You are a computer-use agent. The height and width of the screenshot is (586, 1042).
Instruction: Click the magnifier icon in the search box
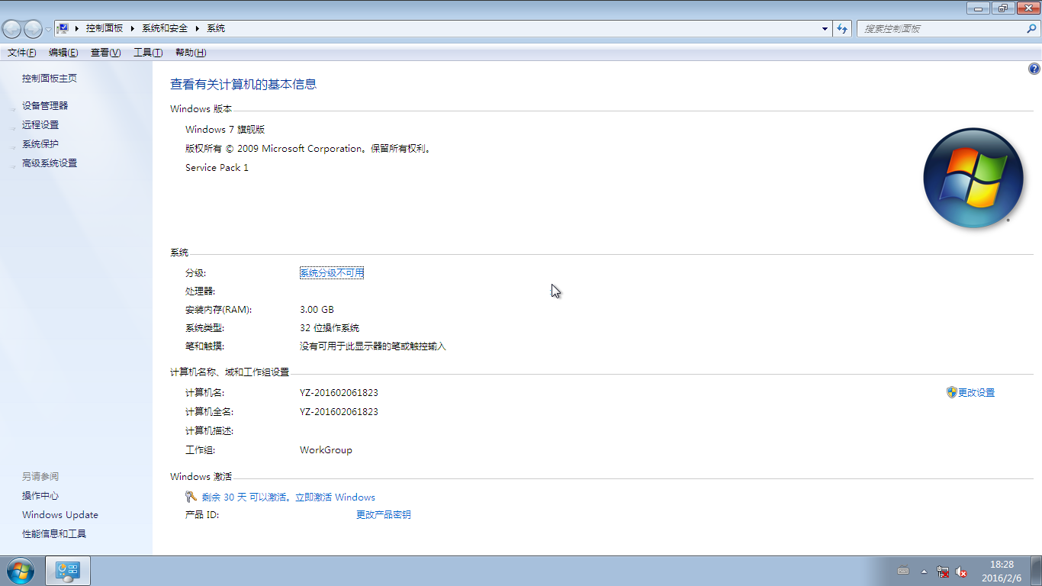pyautogui.click(x=1031, y=29)
